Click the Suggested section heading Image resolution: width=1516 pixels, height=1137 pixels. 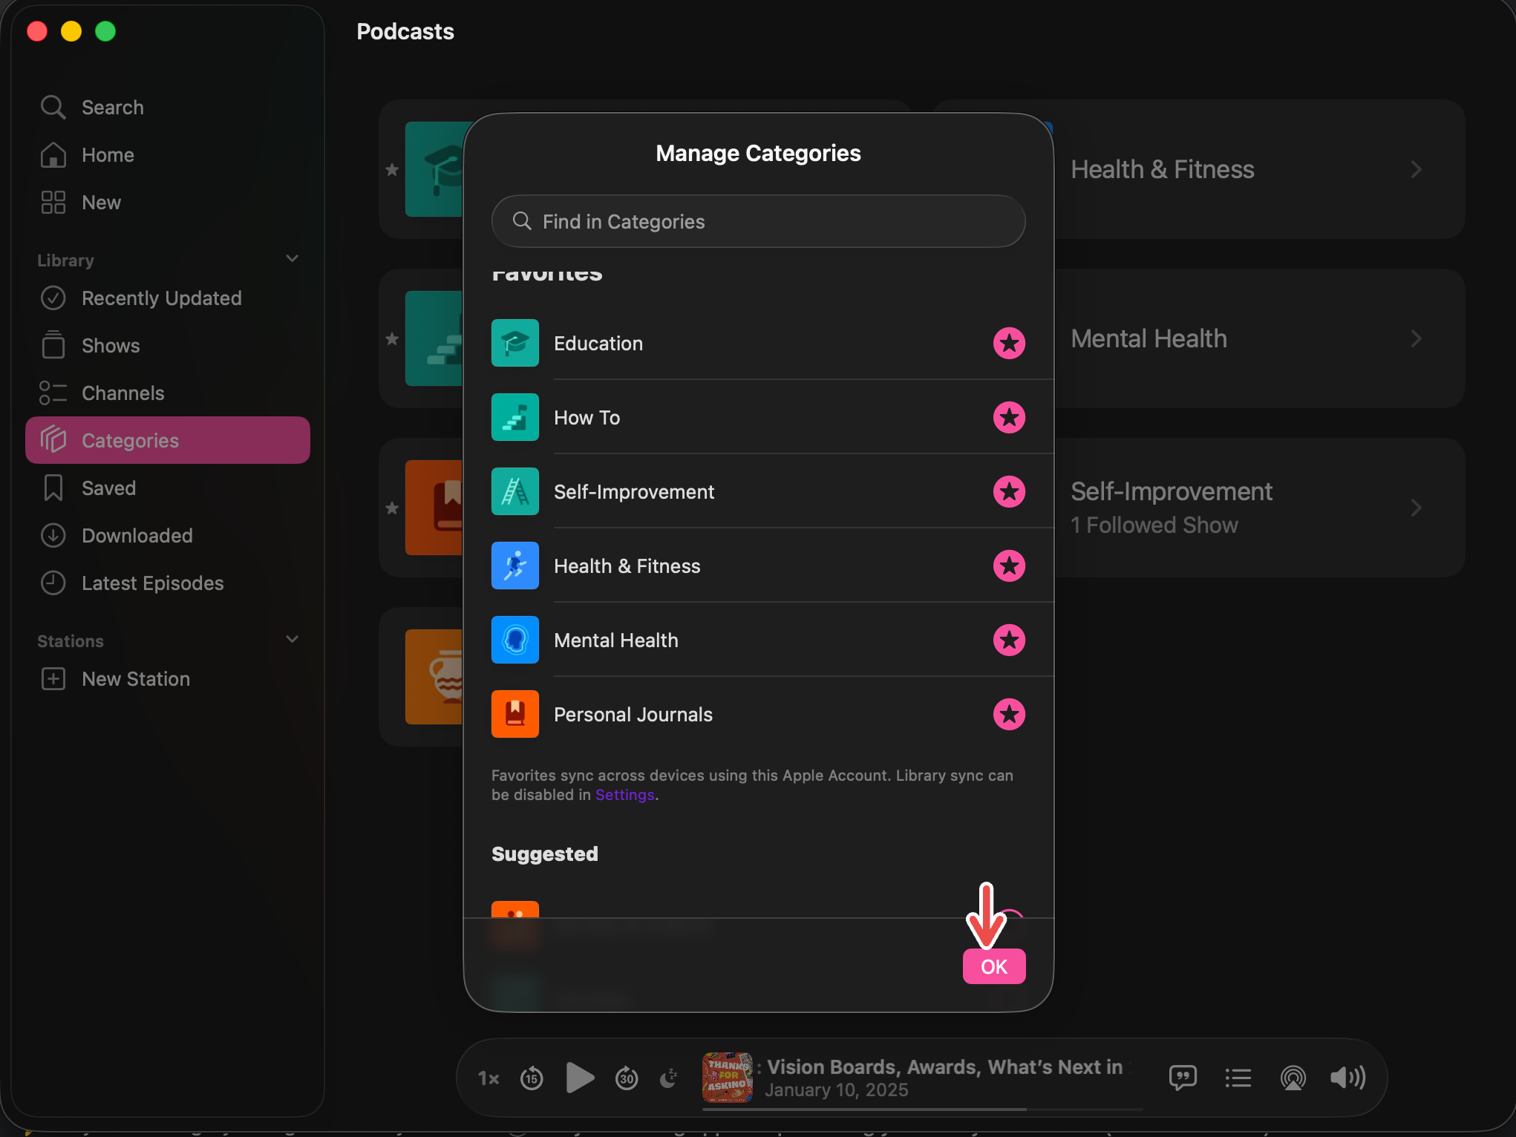click(x=545, y=854)
